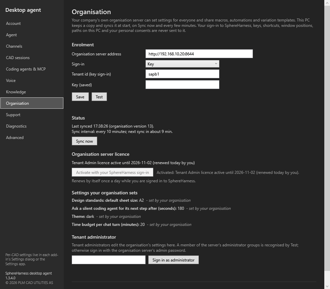Screen dimensions: 330x289
Task: Open the Sign-in method dropdown
Action: point(182,64)
